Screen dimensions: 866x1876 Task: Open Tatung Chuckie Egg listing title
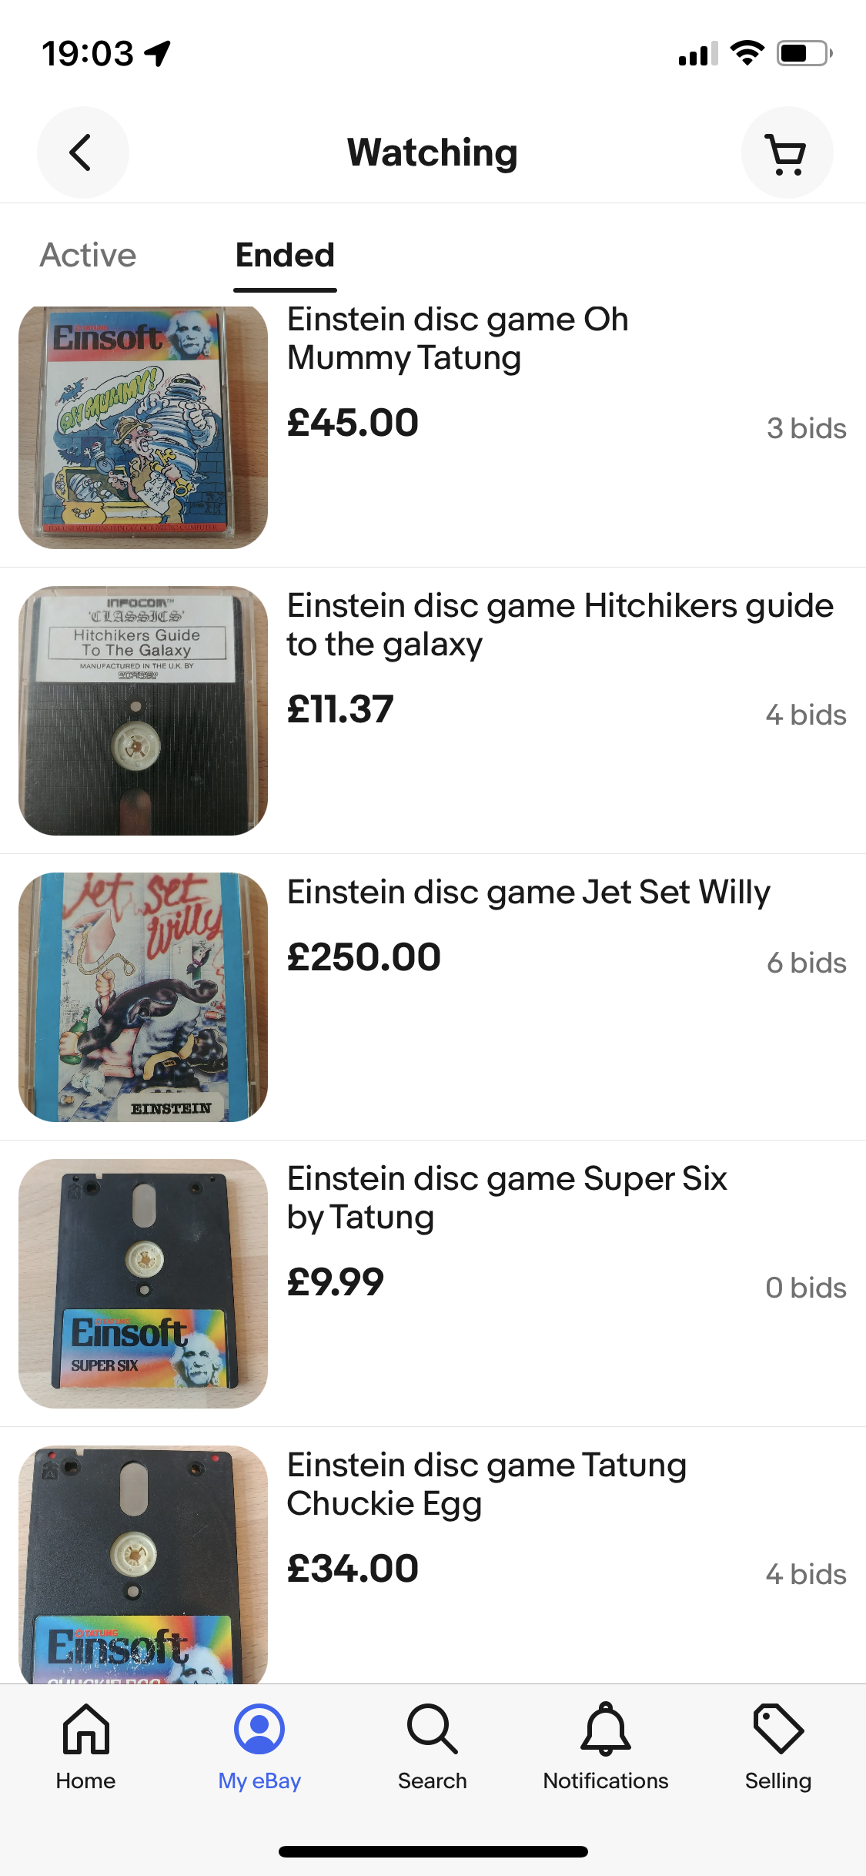click(x=486, y=1484)
